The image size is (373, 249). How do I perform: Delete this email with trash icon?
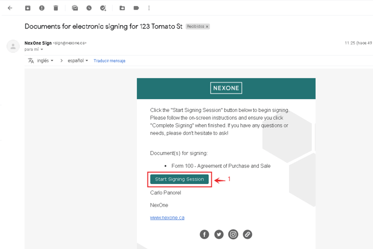tap(56, 8)
